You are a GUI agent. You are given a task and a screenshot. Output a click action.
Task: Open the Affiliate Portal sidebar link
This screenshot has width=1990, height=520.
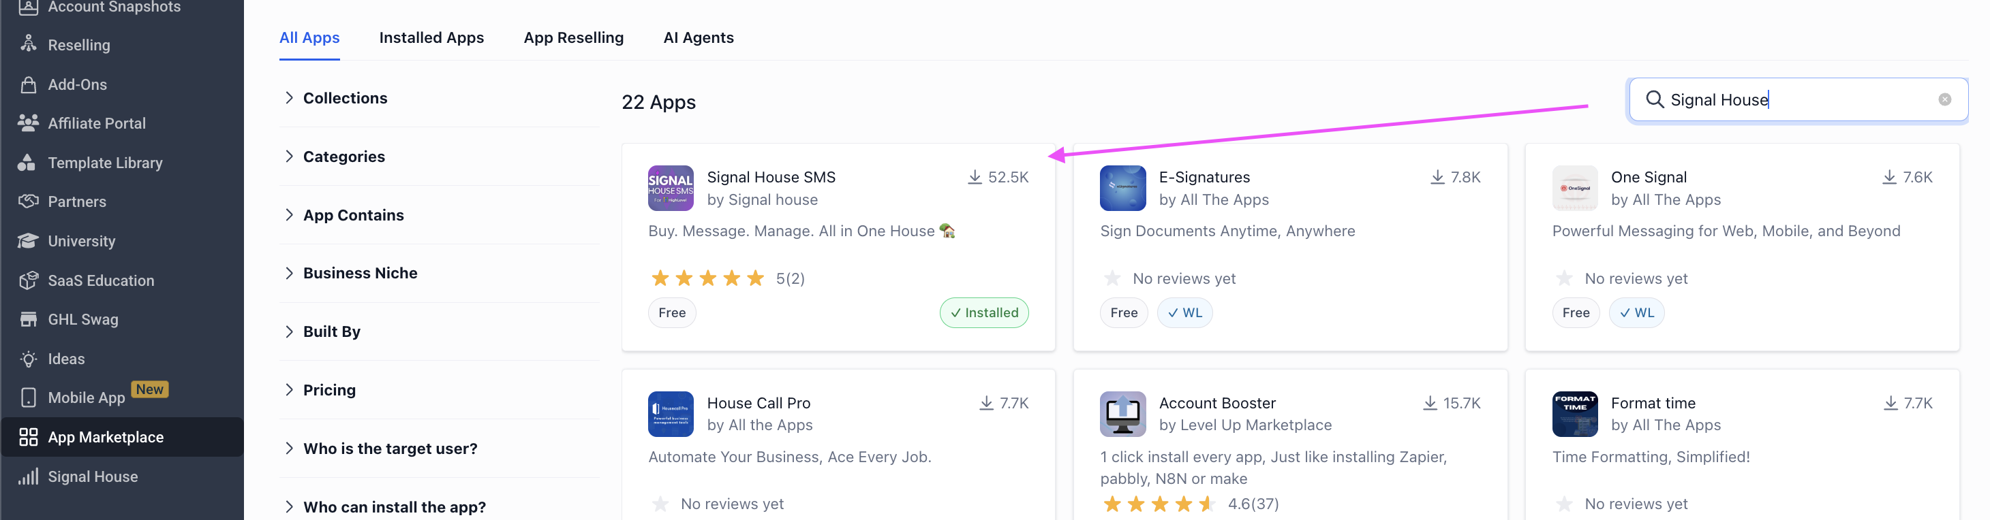coord(97,123)
